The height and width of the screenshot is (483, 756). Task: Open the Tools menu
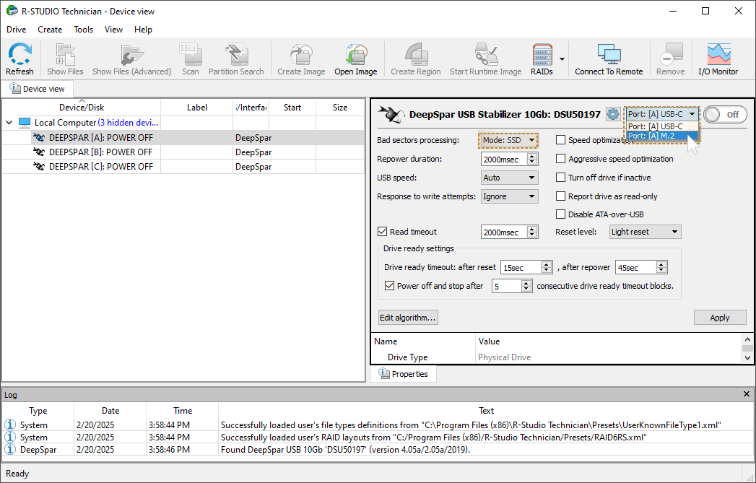[x=84, y=30]
